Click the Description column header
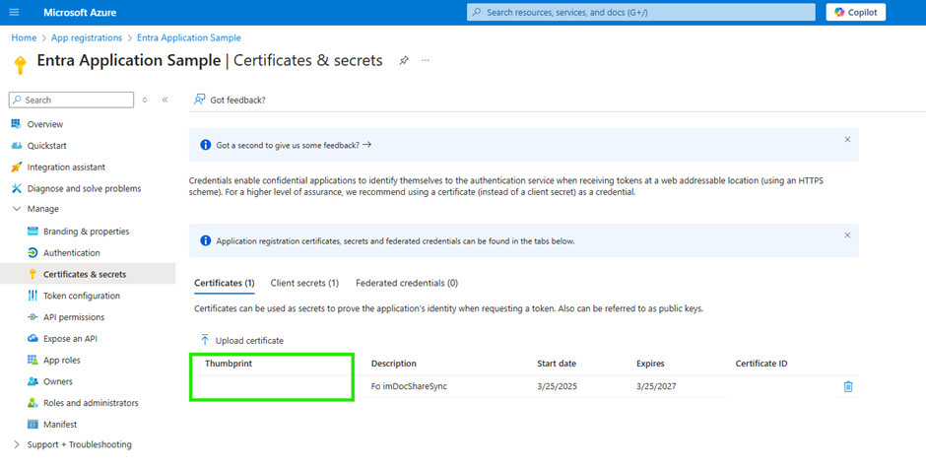Screen dimensions: 926x469 [x=393, y=364]
